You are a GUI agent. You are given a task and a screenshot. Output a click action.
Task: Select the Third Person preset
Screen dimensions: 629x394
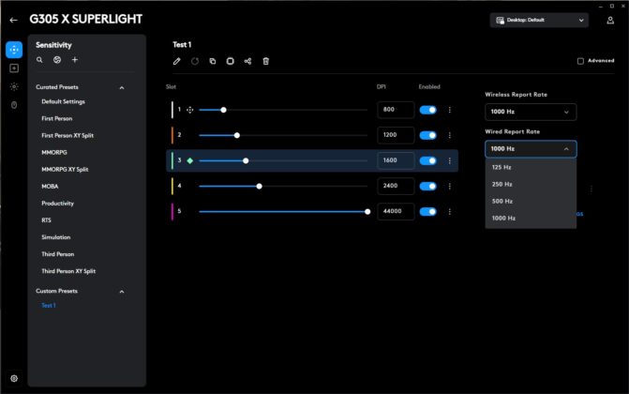click(x=58, y=254)
